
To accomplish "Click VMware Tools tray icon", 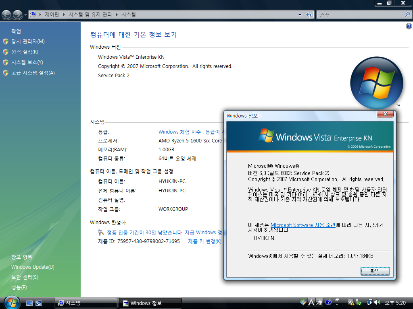I will pos(351,303).
